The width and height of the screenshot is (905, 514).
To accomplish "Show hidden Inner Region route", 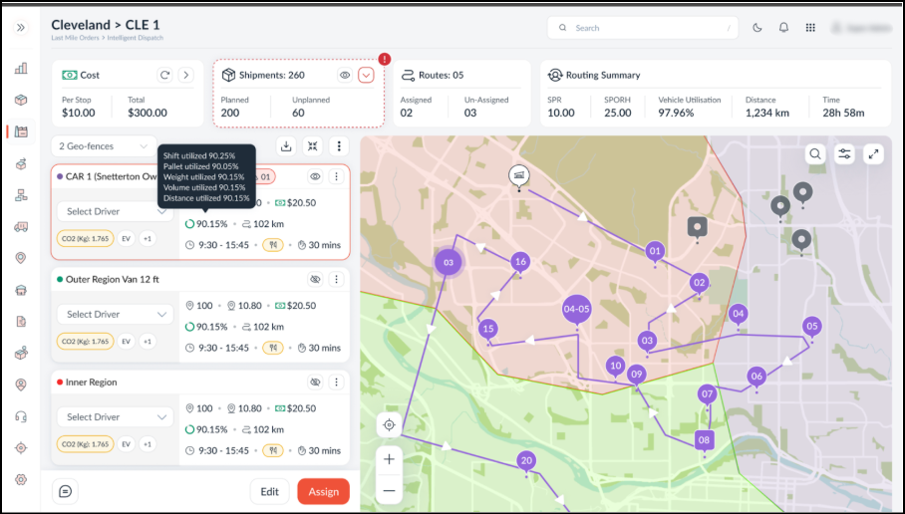I will (x=315, y=382).
